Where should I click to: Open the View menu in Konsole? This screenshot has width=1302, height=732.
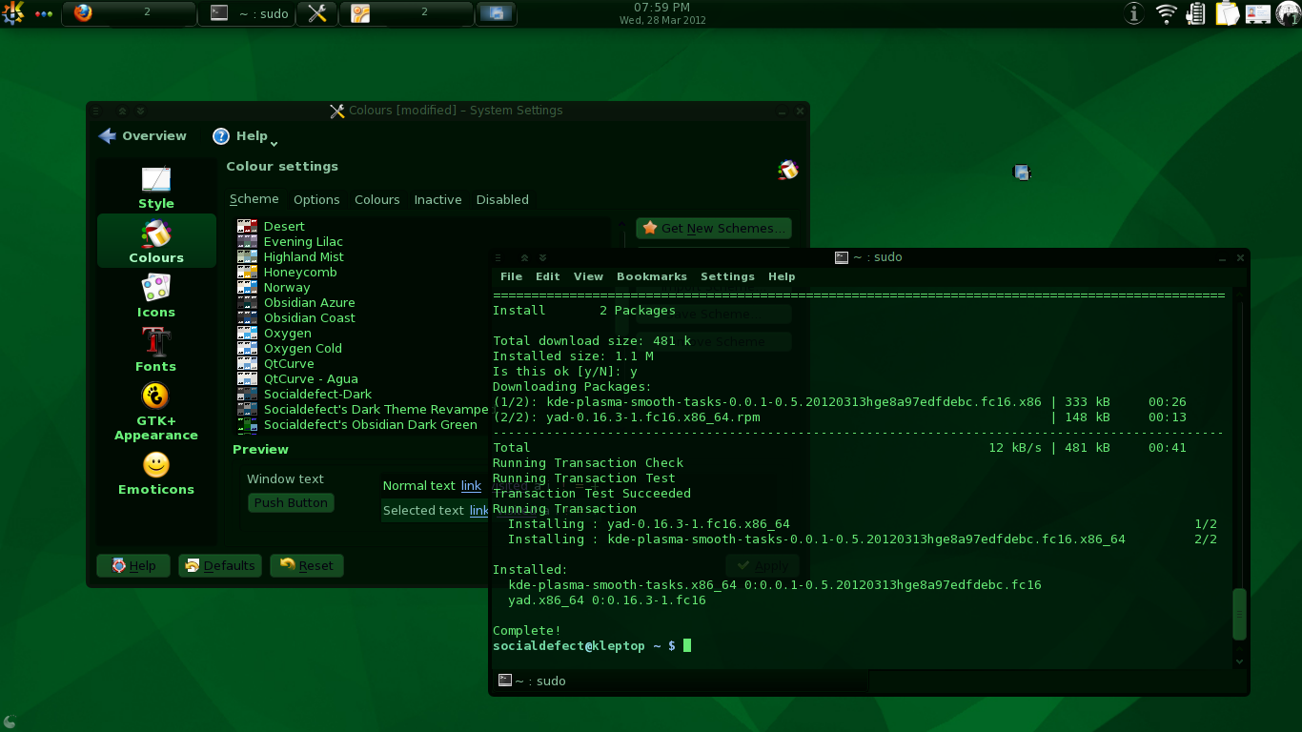pyautogui.click(x=588, y=276)
